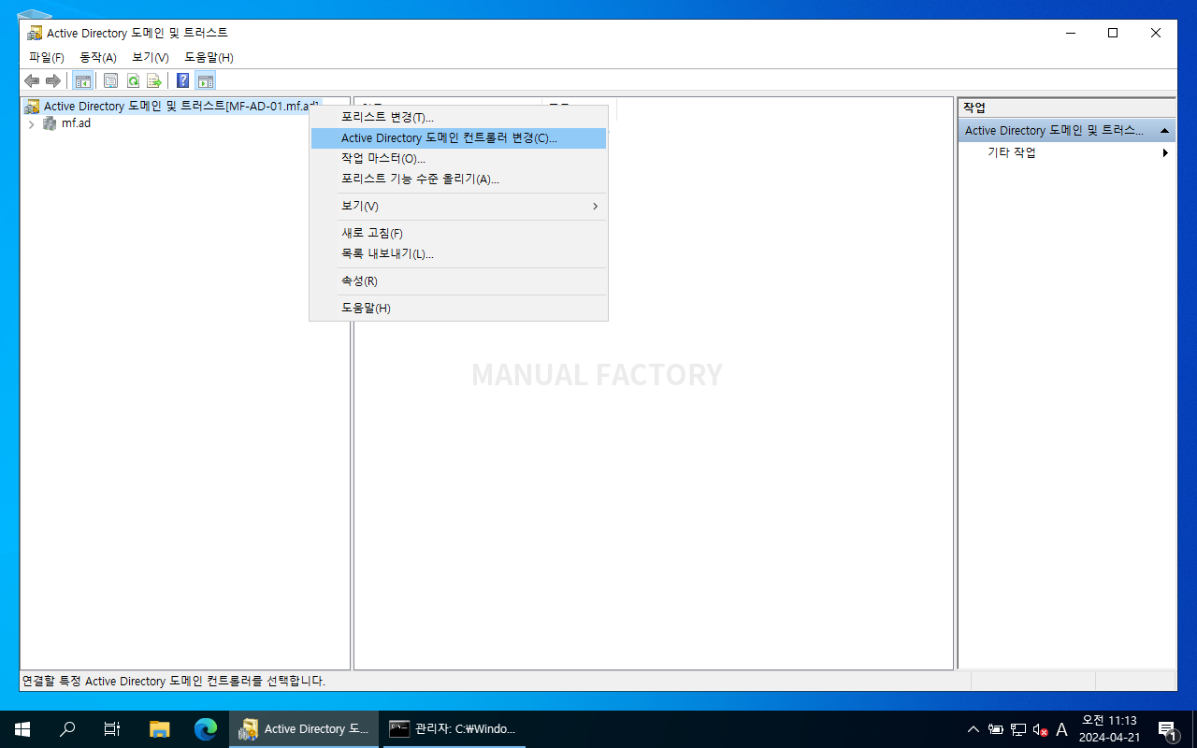
Task: Switch to the administrator command prompt taskbar button
Action: click(453, 729)
